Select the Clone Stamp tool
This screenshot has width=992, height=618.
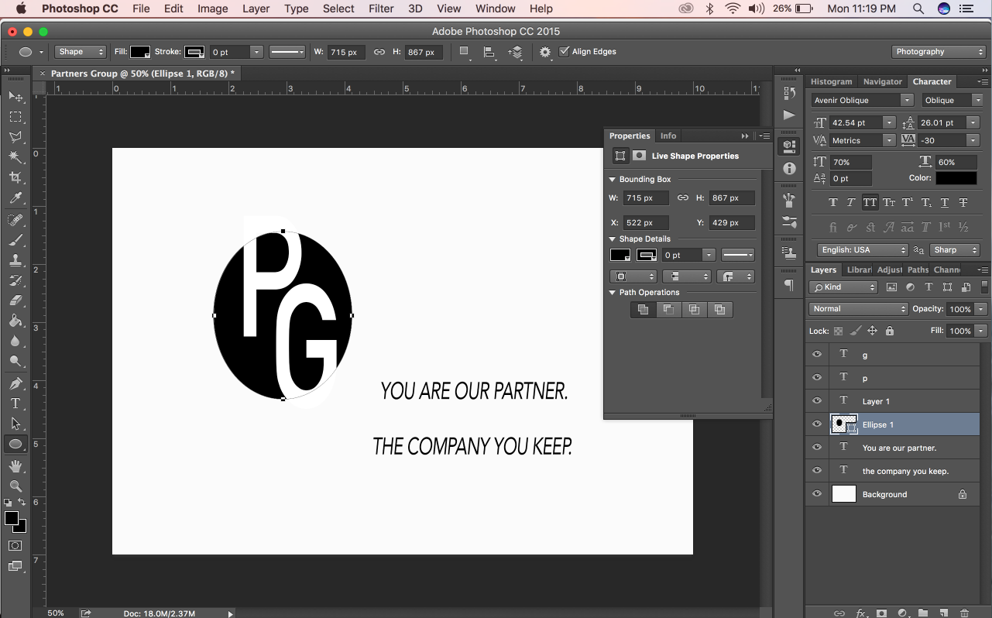coord(15,260)
